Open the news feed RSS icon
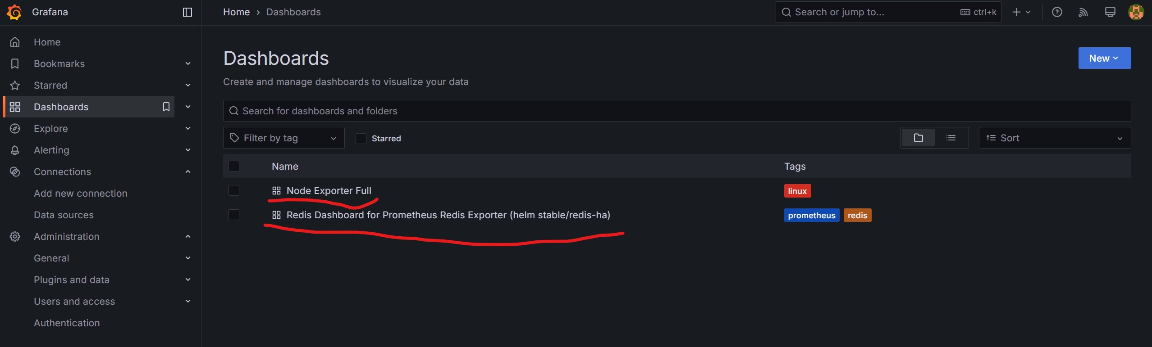This screenshot has height=347, width=1152. pos(1083,12)
